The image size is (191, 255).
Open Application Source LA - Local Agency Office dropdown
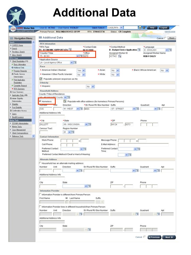[56, 62]
